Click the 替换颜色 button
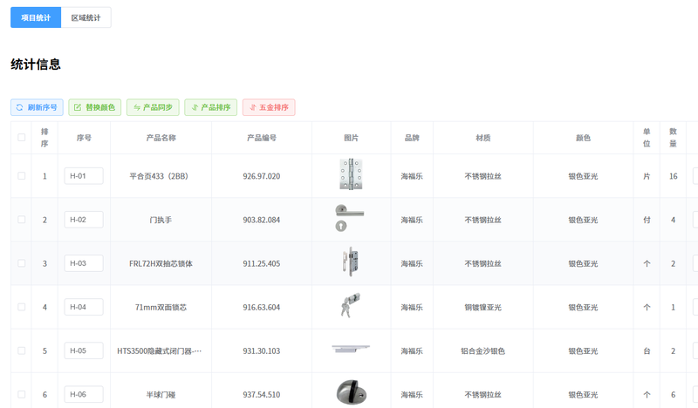This screenshot has width=698, height=408. [x=95, y=107]
